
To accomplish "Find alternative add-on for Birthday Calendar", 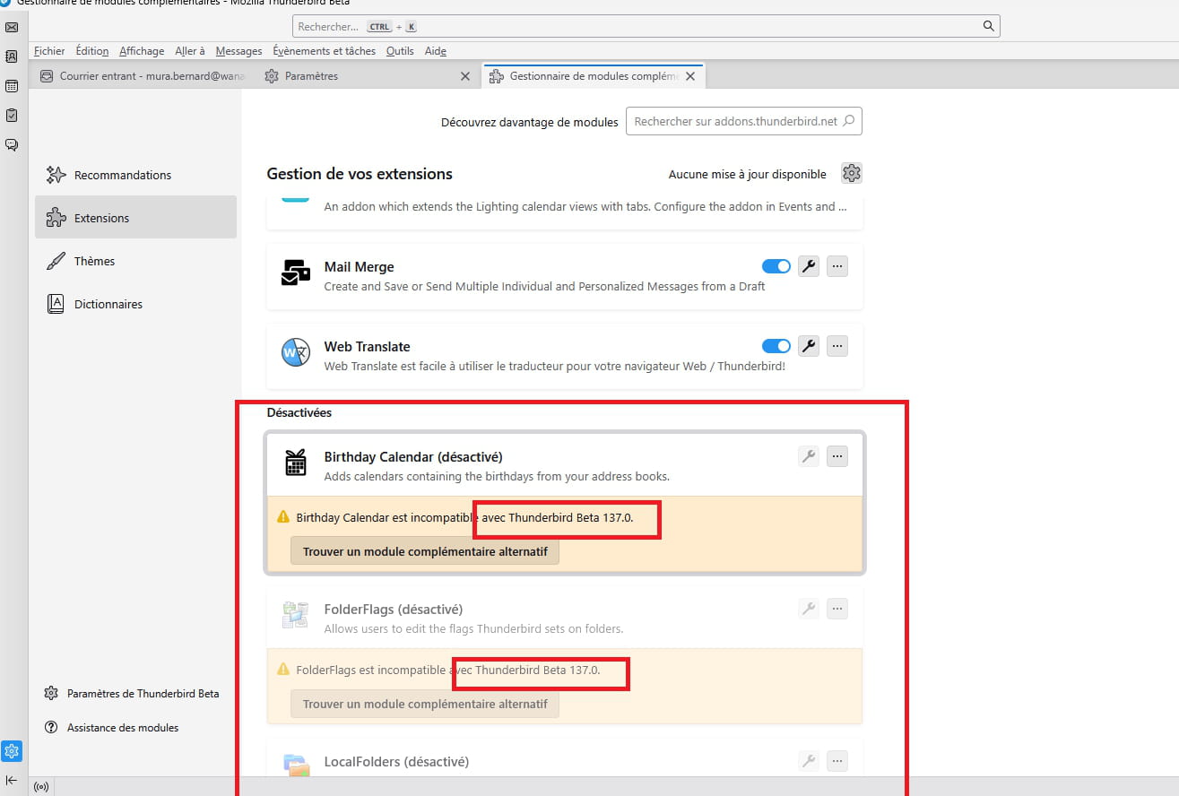I will point(425,551).
